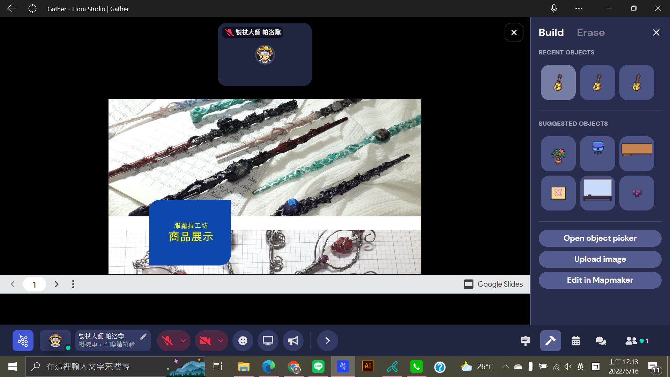The height and width of the screenshot is (377, 670).
Task: Open the emoji reactions button
Action: [243, 341]
